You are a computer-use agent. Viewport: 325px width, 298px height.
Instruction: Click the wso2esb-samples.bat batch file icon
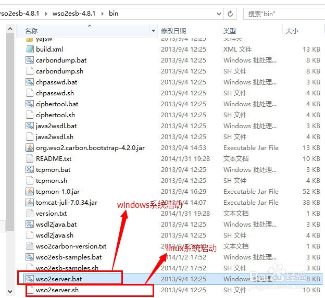[x=30, y=257]
